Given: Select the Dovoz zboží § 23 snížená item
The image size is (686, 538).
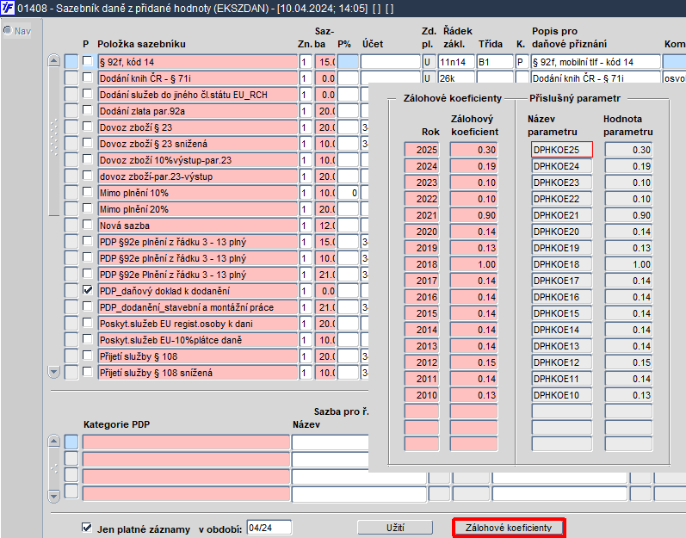Looking at the screenshot, I should point(195,143).
